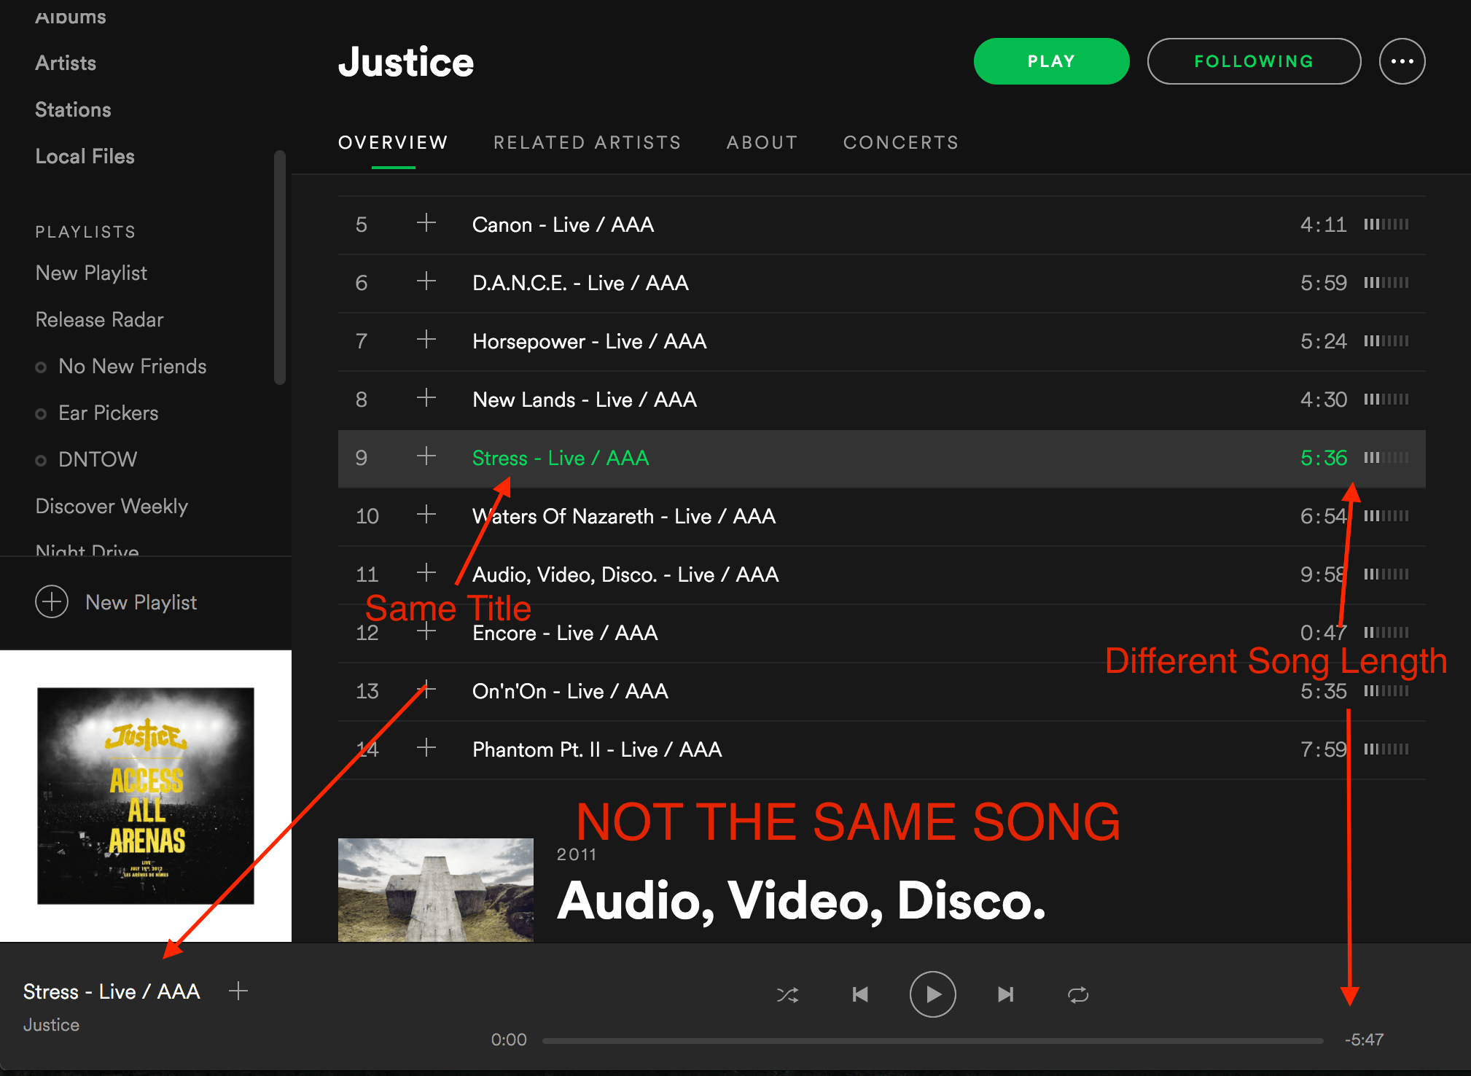Select track 'Phantom Pt. II - Live / AAA'
Screen dimensions: 1471x1076
click(597, 749)
